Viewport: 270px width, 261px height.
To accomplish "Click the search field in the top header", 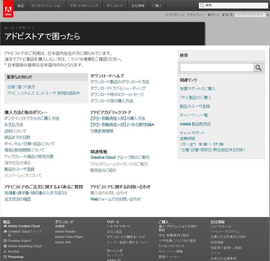I will 234,5.
